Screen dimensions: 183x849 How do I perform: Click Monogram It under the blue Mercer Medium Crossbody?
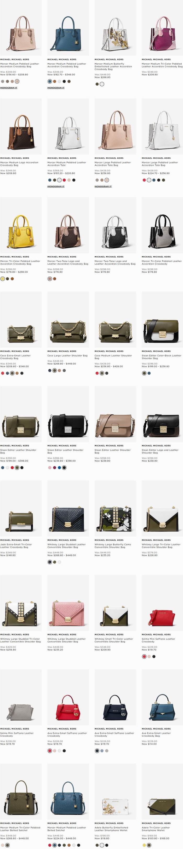(x=56, y=88)
